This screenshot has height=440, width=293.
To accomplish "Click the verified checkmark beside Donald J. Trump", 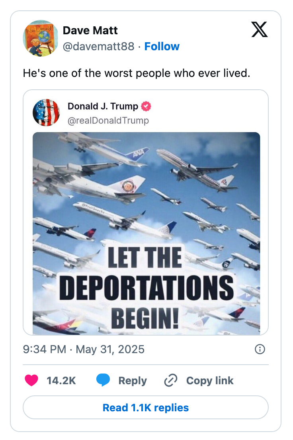I will (146, 105).
